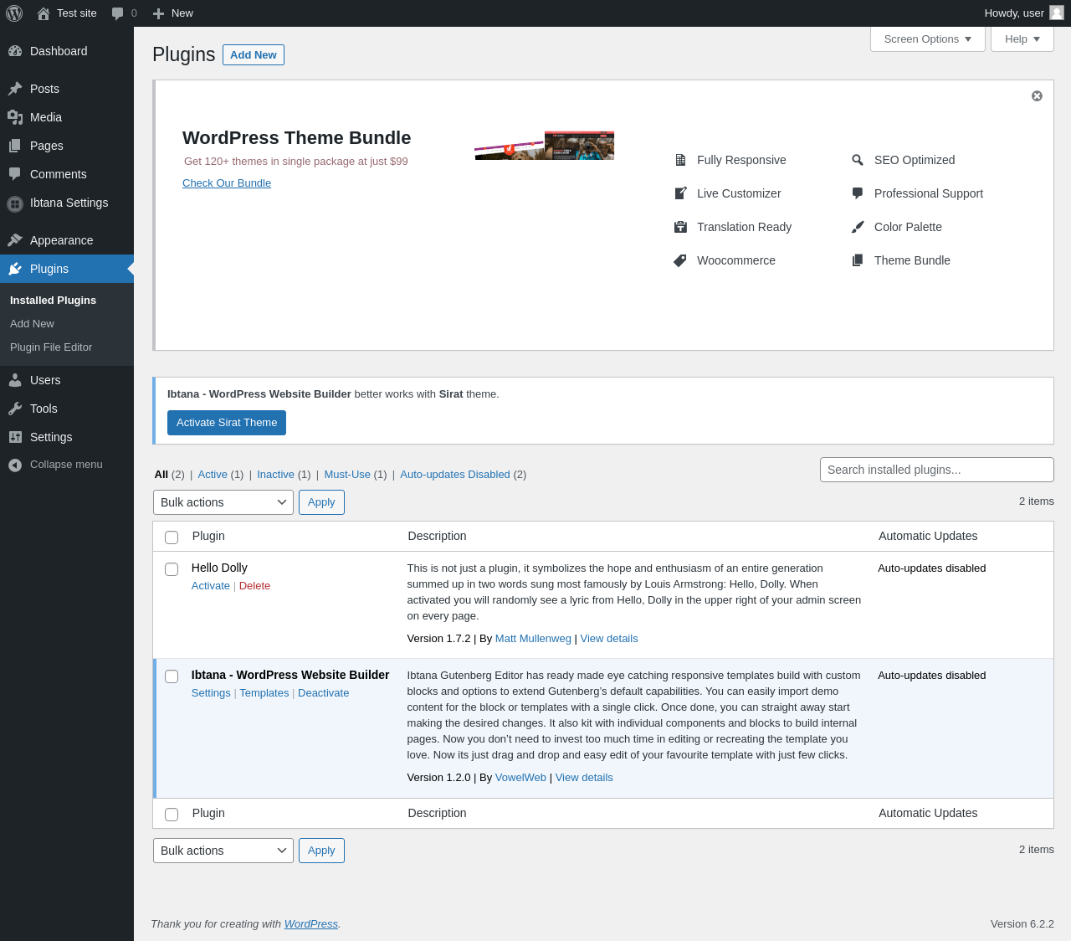Expand Screen Options panel
This screenshot has width=1071, height=941.
(x=928, y=39)
